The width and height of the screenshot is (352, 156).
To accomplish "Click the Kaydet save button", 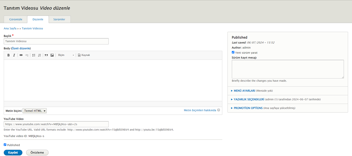I will pos(13,152).
